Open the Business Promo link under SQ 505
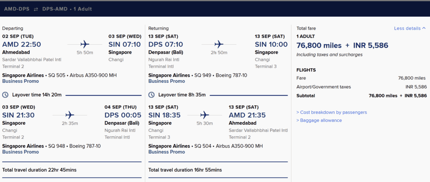This screenshot has height=182, width=430. [x=21, y=81]
